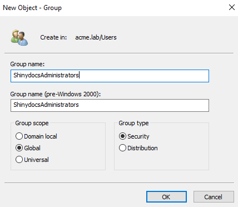Image resolution: width=238 pixels, height=207 pixels.
Task: Set group scope to Universal
Action: (x=19, y=160)
